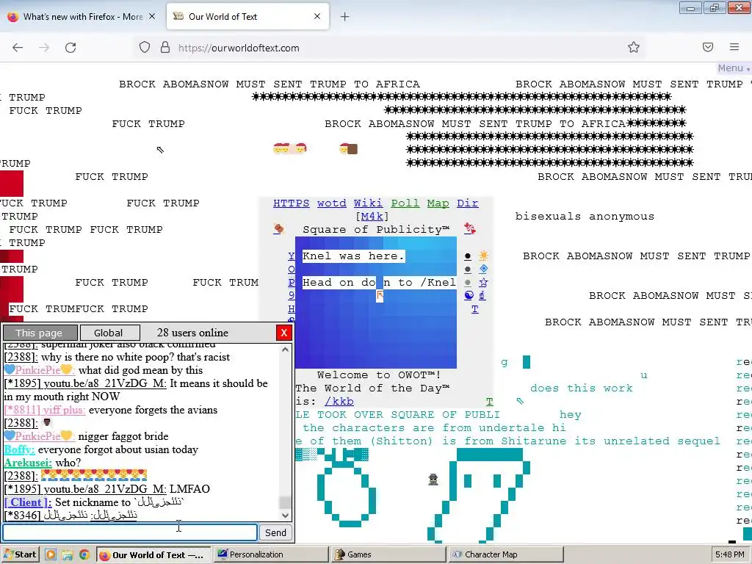
Task: Open the Windows Start menu
Action: (x=20, y=554)
